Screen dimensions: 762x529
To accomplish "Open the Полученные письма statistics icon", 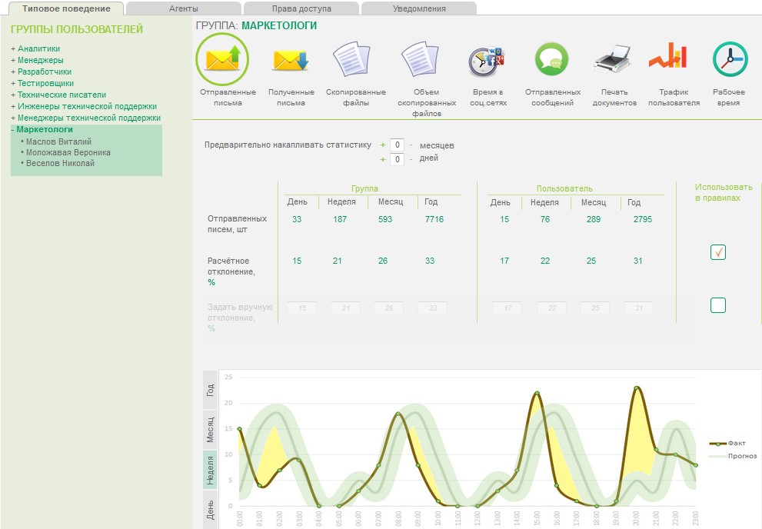I will tap(291, 59).
